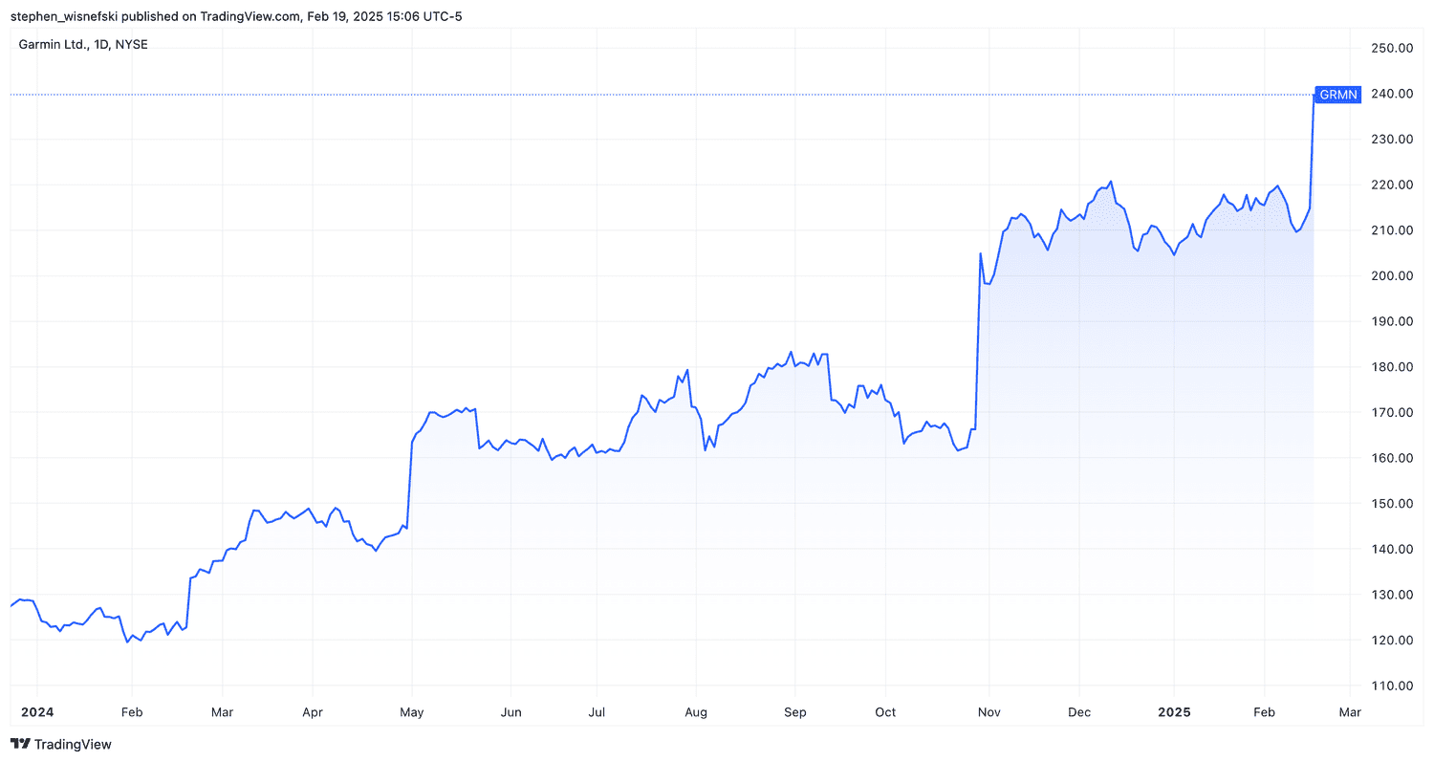Click the Jul time axis label

597,712
